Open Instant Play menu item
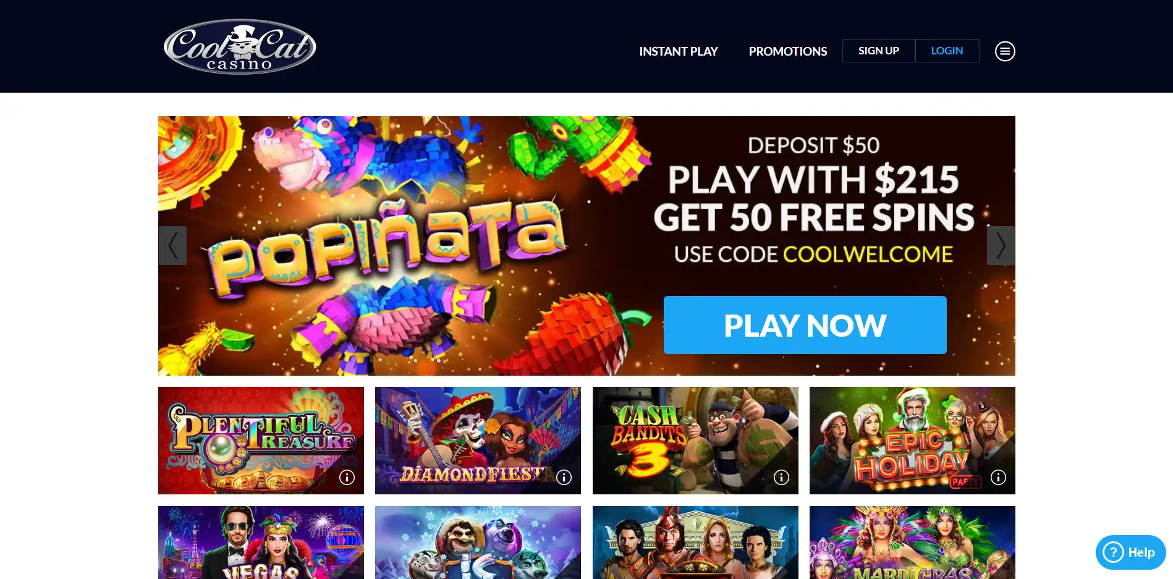Viewport: 1173px width, 579px height. pos(678,51)
